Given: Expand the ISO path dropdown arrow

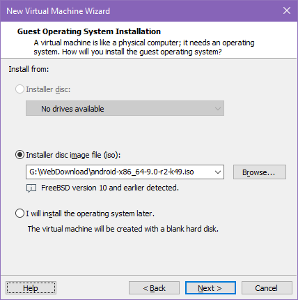Looking at the screenshot, I should pyautogui.click(x=218, y=172).
